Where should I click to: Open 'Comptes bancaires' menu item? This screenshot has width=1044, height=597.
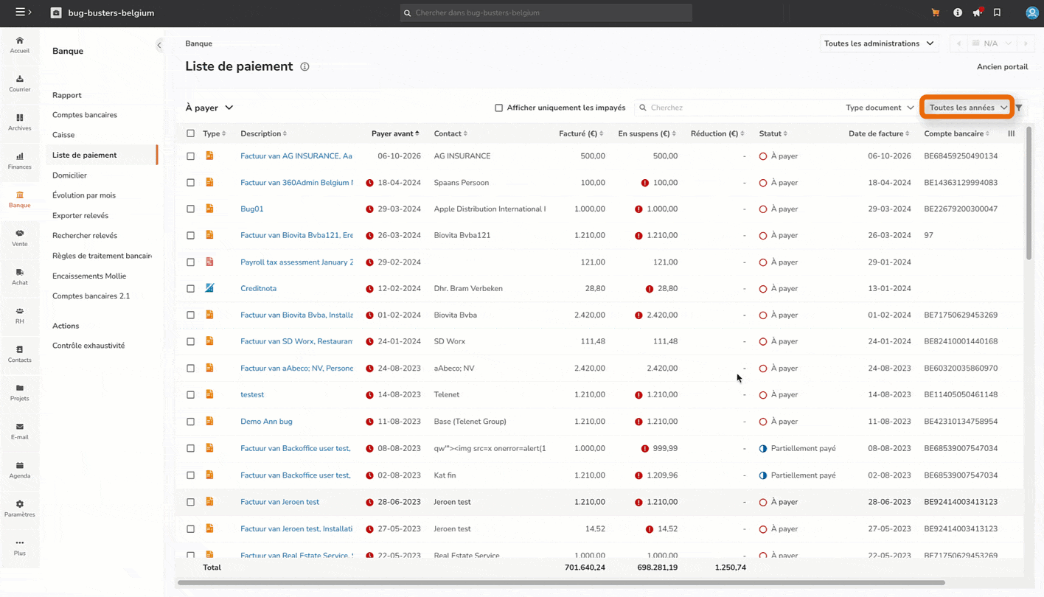point(85,115)
